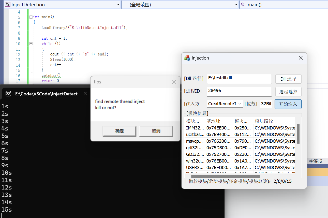The width and height of the screenshot is (328, 218).
Task: Select the USER3 module row
Action: pyautogui.click(x=240, y=167)
